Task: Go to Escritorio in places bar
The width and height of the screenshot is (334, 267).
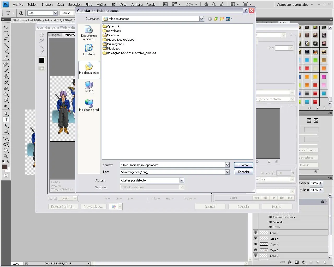Action: click(89, 50)
